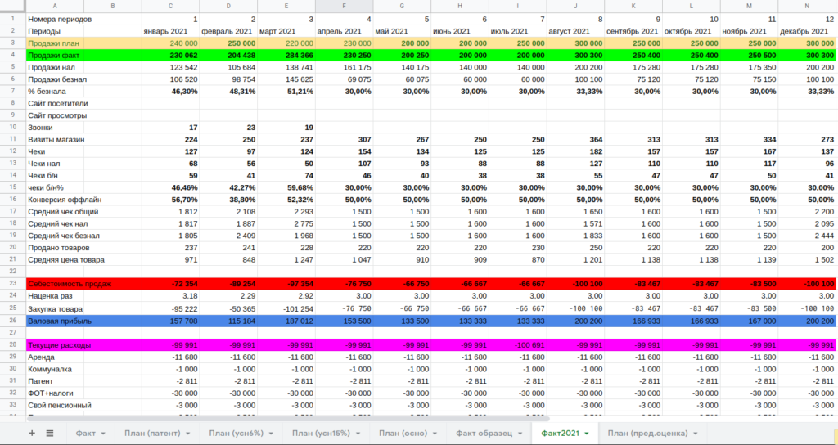Viewport: 838px width, 445px height.
Task: Open the План (осно) sheet tab
Action: click(403, 434)
